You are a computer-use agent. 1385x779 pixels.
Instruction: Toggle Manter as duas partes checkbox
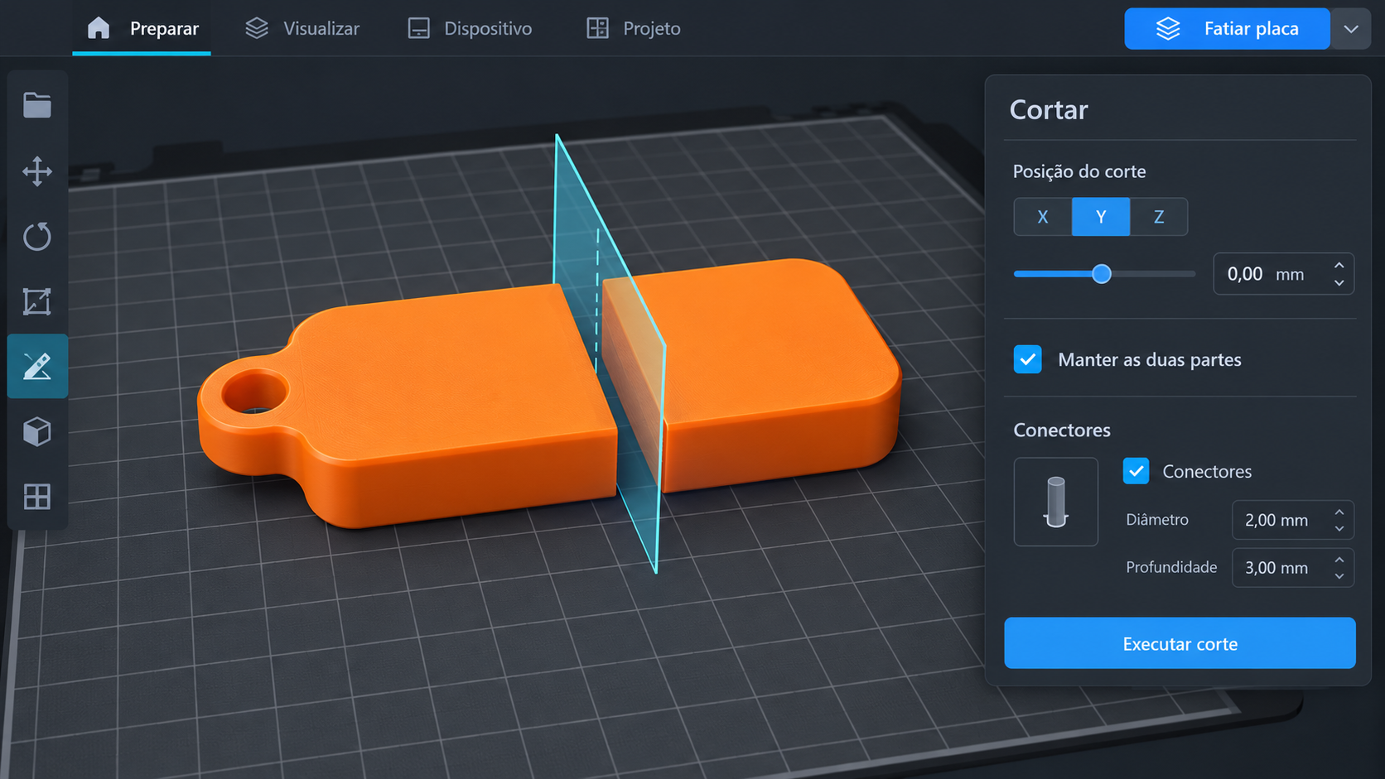[1028, 359]
